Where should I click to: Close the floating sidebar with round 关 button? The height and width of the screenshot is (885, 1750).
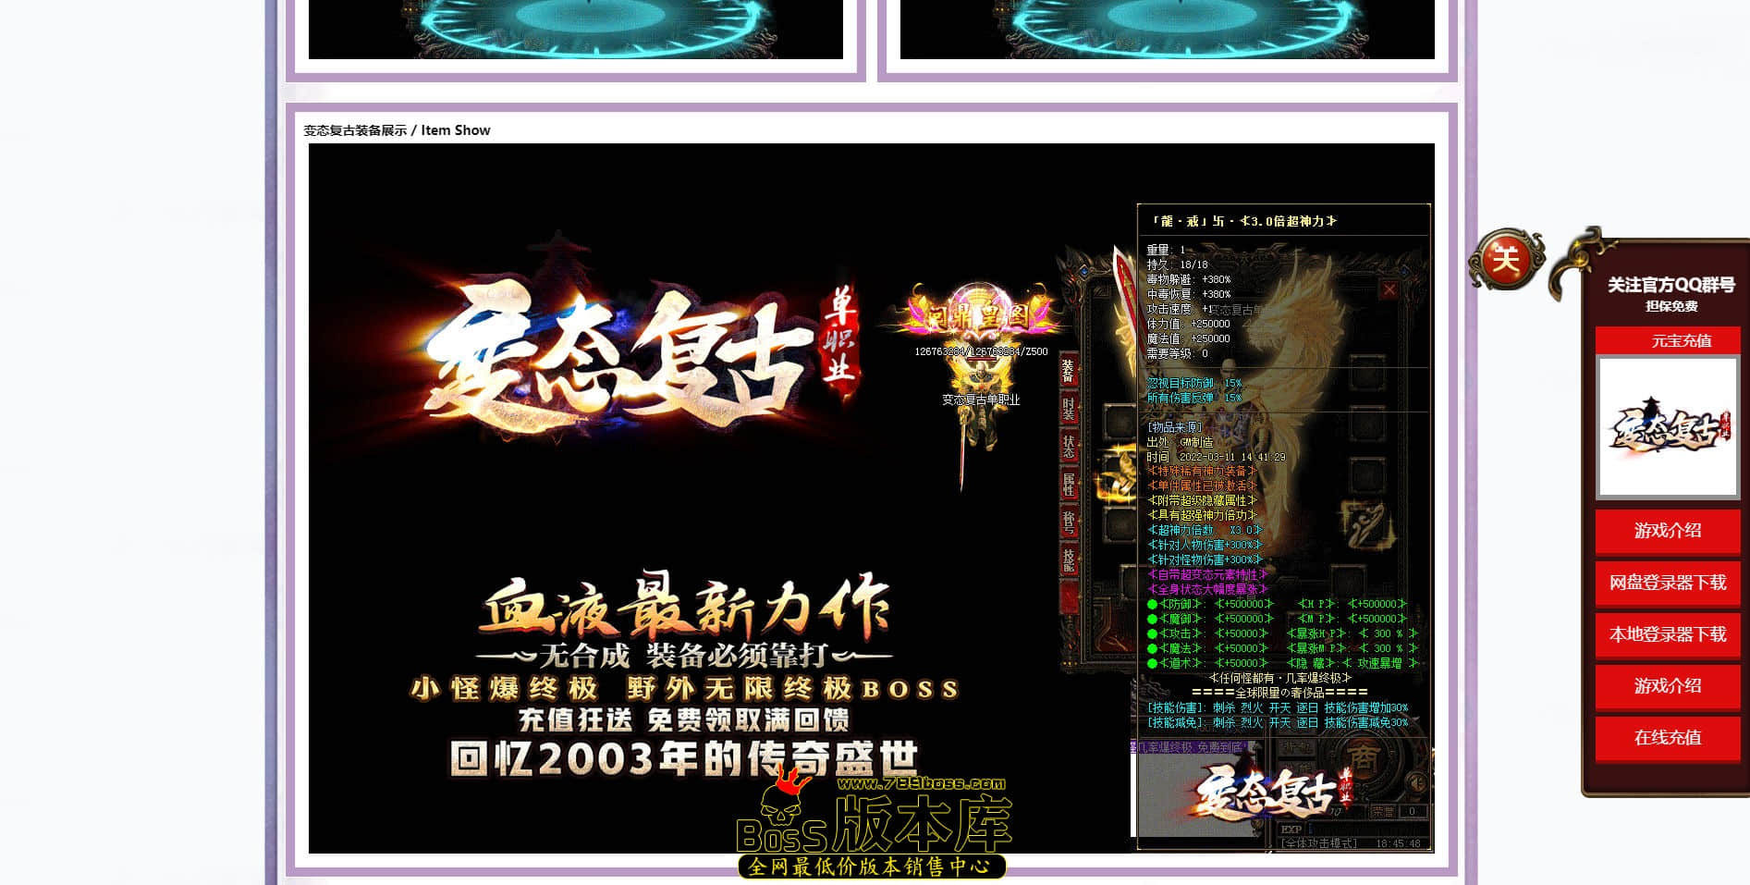[1506, 260]
